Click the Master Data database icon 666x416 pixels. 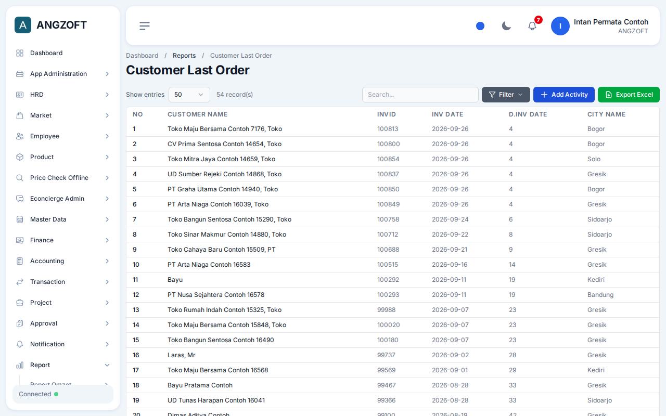[x=20, y=219]
